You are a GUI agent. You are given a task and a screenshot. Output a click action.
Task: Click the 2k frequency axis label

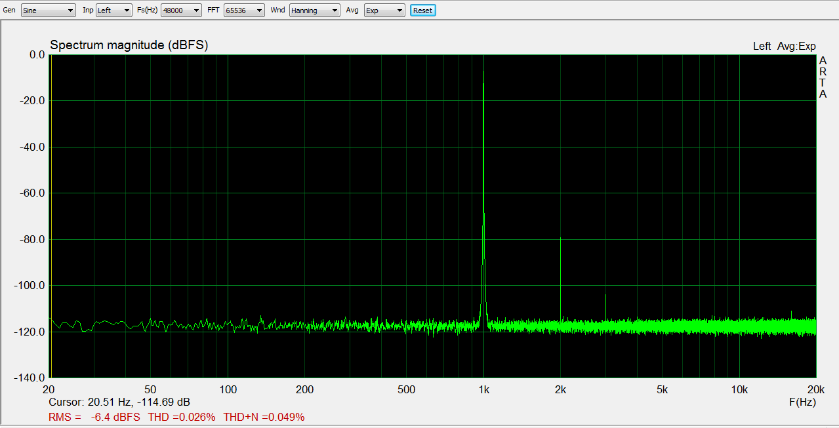click(561, 389)
